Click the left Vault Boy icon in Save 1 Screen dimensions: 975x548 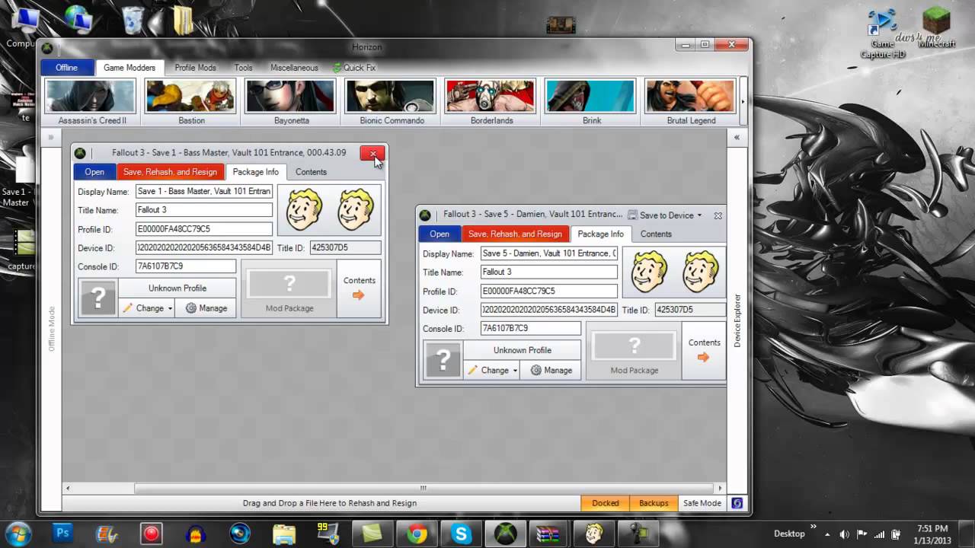[x=304, y=209]
